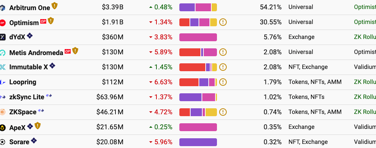Click the Validium label in the ApeX row

click(365, 127)
